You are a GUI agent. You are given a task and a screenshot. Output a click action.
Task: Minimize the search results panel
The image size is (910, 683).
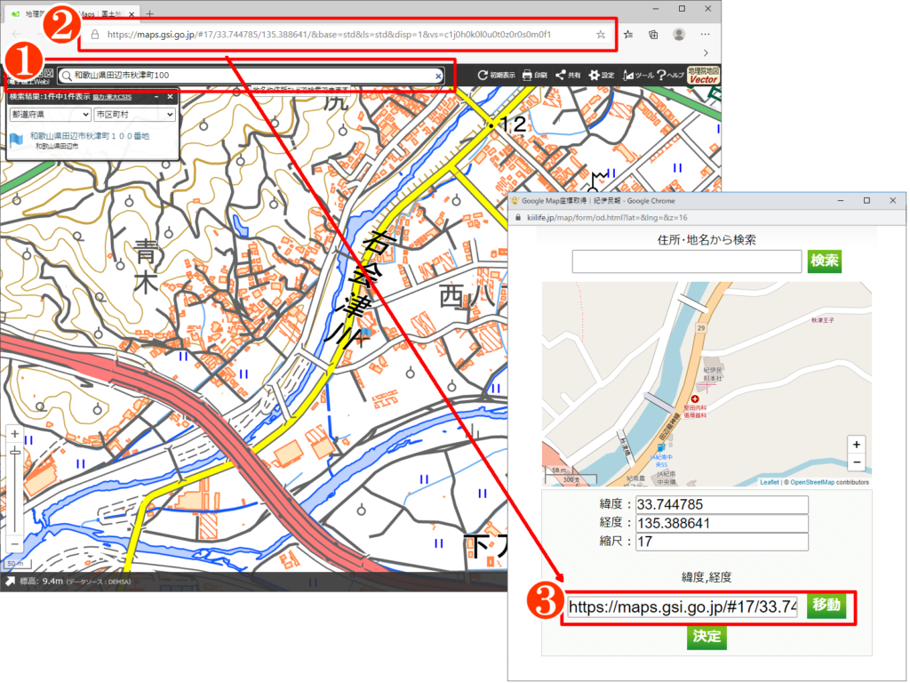click(156, 96)
